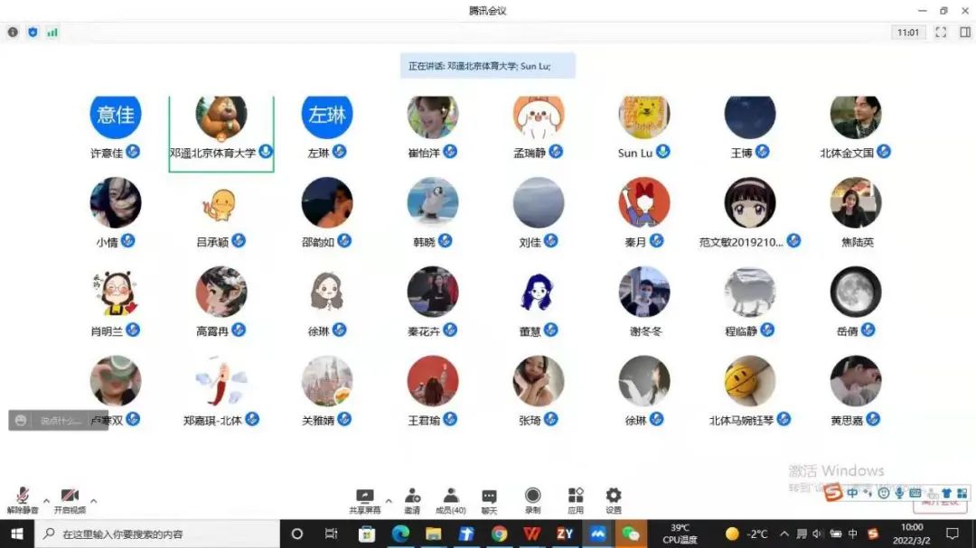Open the Apps menu icon
976x548 pixels.
[576, 501]
